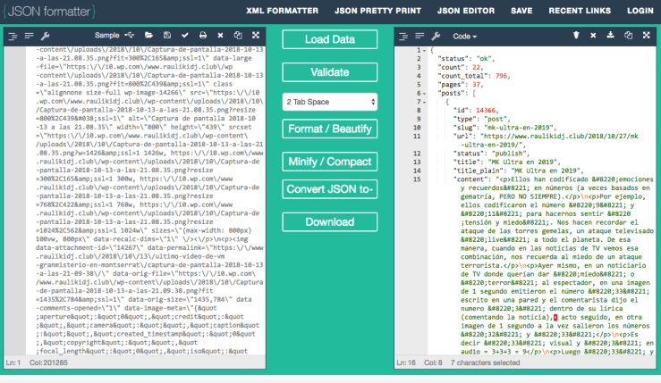Open the Code view mode dropdown
The height and width of the screenshot is (383, 661).
(465, 36)
